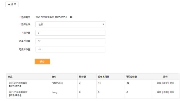Click the 现存量 value 0 in dong row
180x101 pixels.
coord(80,92)
